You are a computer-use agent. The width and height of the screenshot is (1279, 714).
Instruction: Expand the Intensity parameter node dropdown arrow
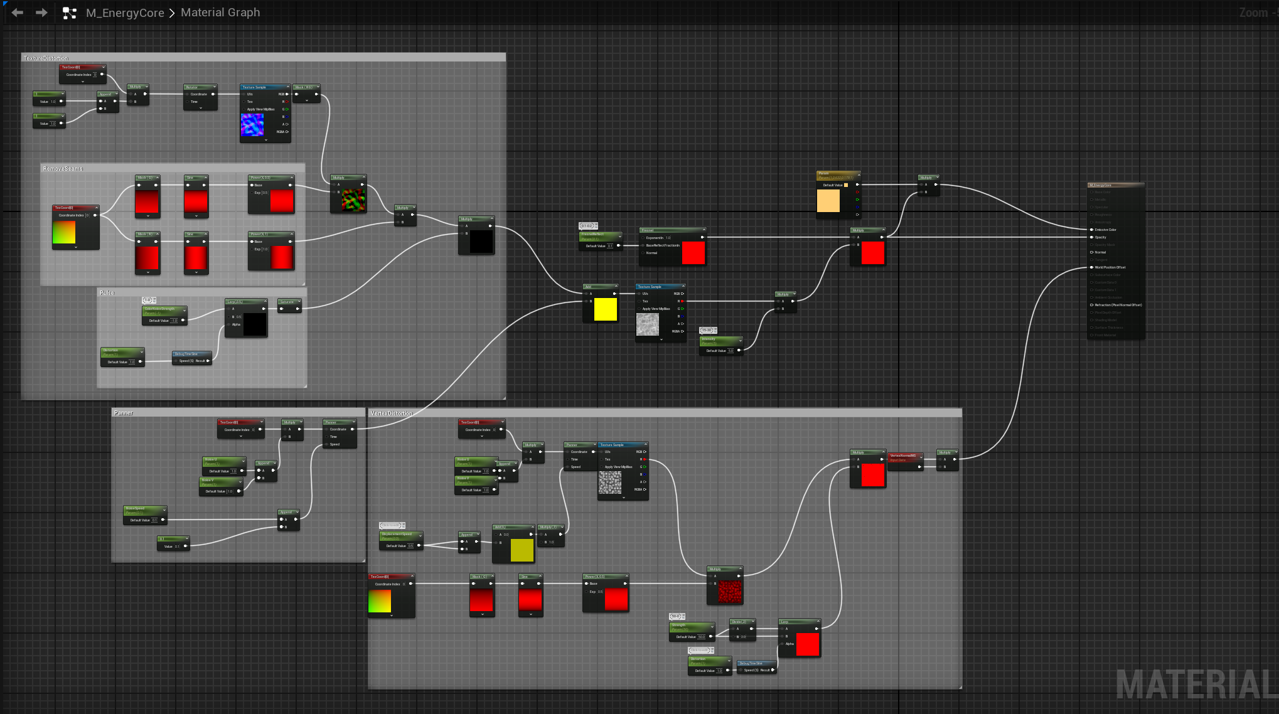740,341
